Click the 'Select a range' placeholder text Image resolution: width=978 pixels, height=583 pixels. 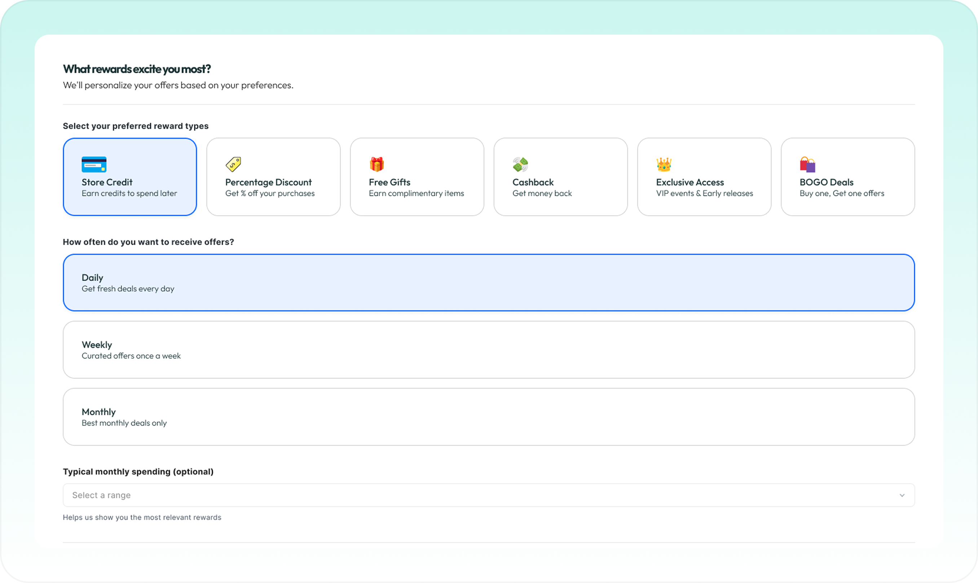(x=101, y=495)
